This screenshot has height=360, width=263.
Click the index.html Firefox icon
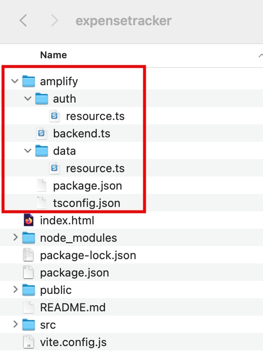tap(29, 220)
